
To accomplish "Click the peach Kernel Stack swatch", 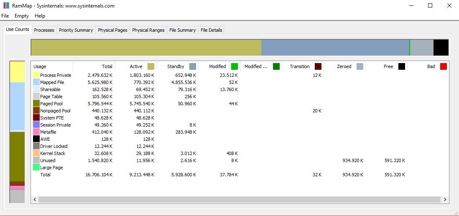I will (x=36, y=153).
